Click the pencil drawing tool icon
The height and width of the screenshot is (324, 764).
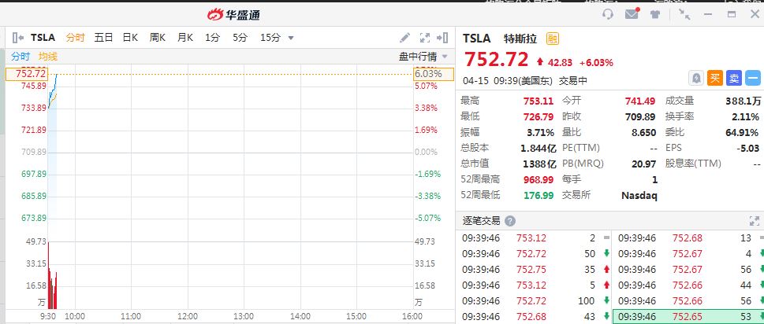(x=404, y=37)
